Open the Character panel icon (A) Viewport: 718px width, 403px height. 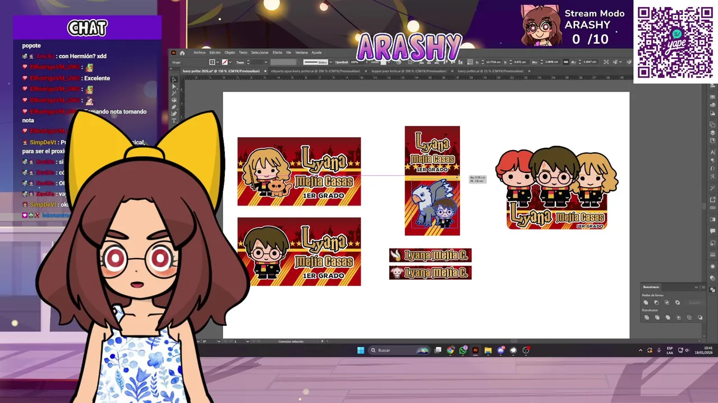tap(713, 153)
